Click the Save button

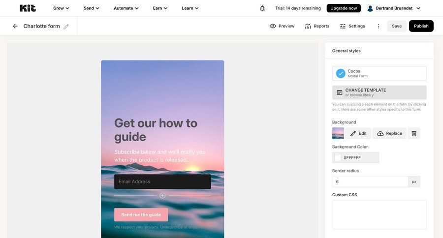[x=397, y=26]
